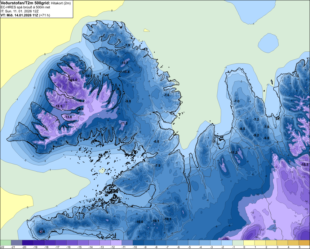Pick the legend swatch between -1 and 0

(238, 243)
